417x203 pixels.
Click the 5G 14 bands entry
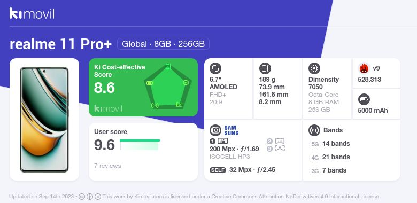tap(330, 144)
